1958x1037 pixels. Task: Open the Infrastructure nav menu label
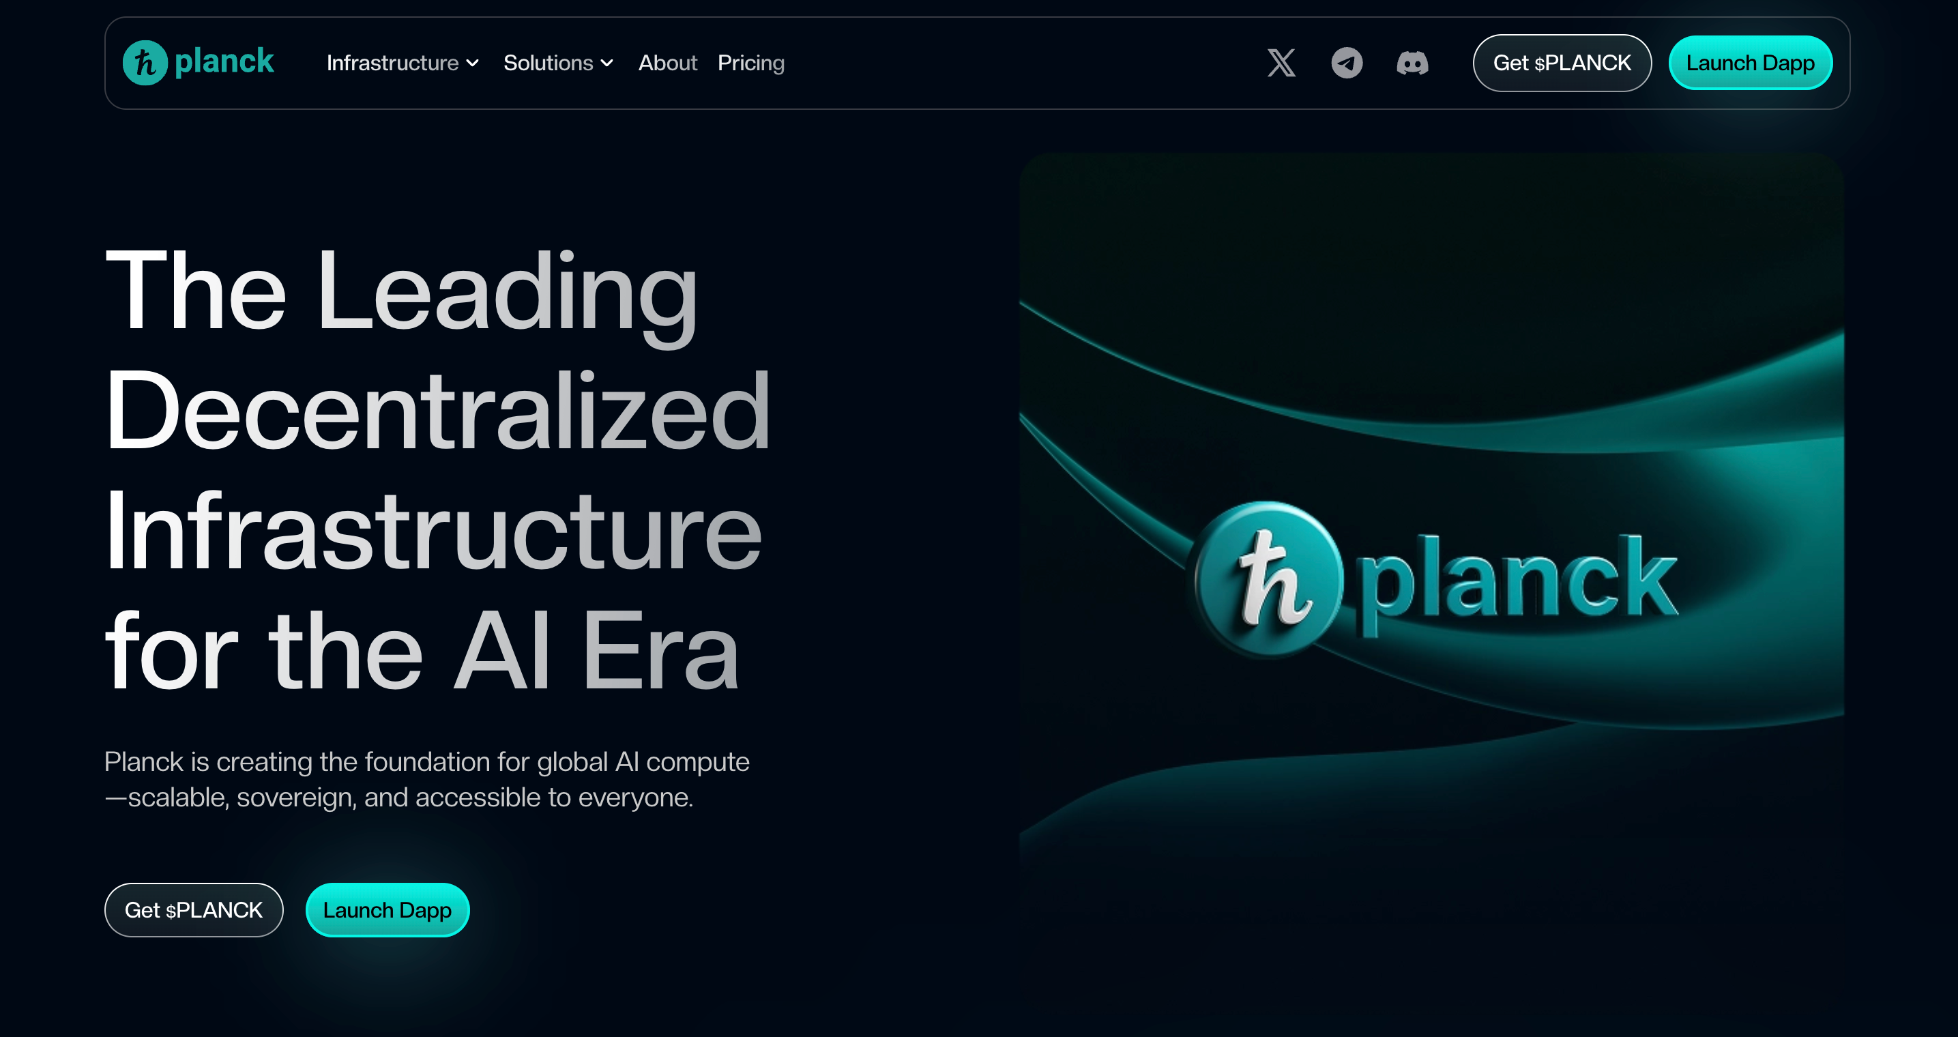point(392,63)
